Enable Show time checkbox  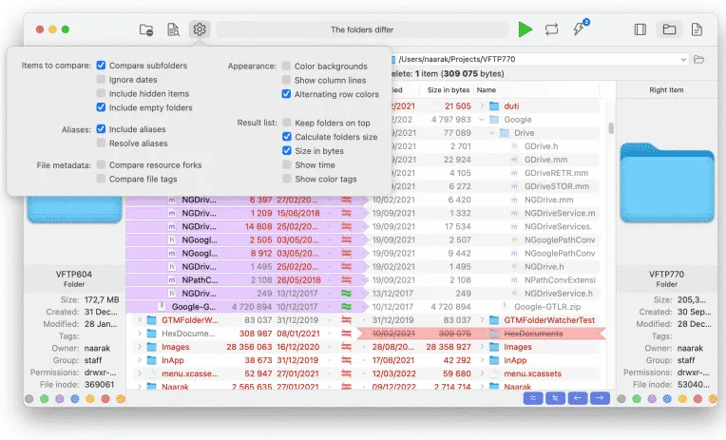pos(287,165)
